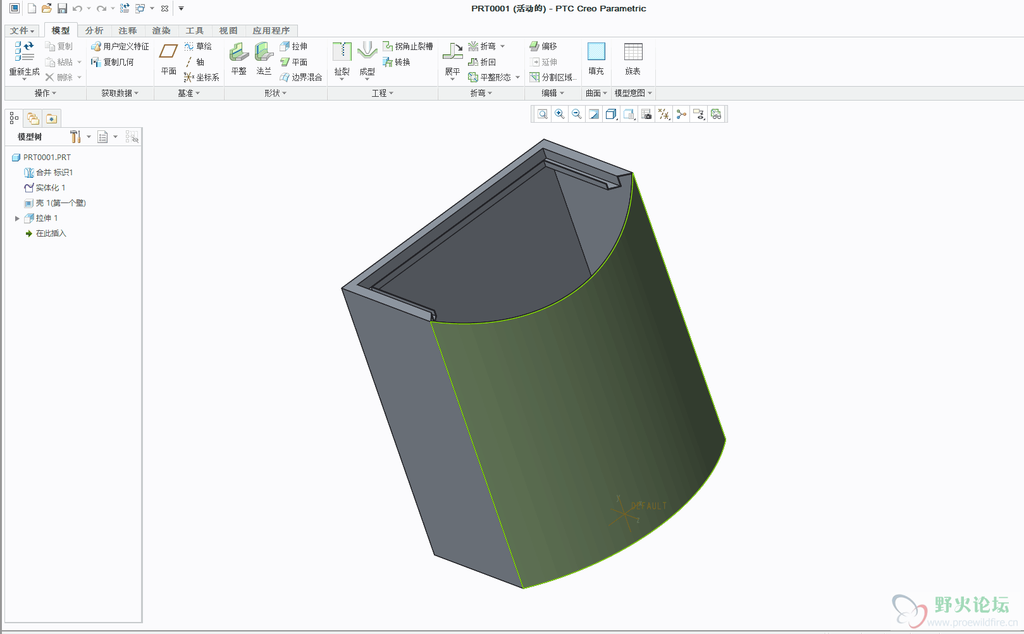1024x634 pixels.
Task: Click the 填充 fill tool
Action: pos(596,59)
